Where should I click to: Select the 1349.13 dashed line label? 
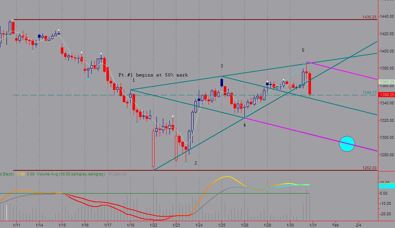point(369,92)
